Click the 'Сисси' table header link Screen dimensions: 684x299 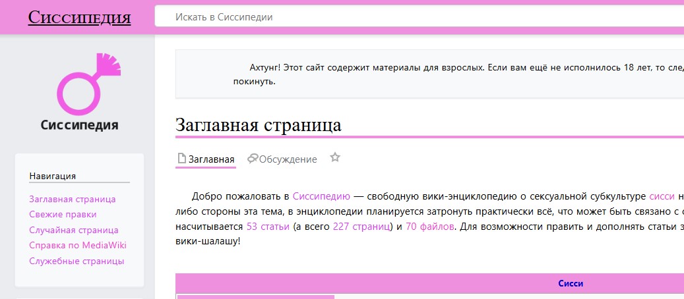[x=571, y=284]
